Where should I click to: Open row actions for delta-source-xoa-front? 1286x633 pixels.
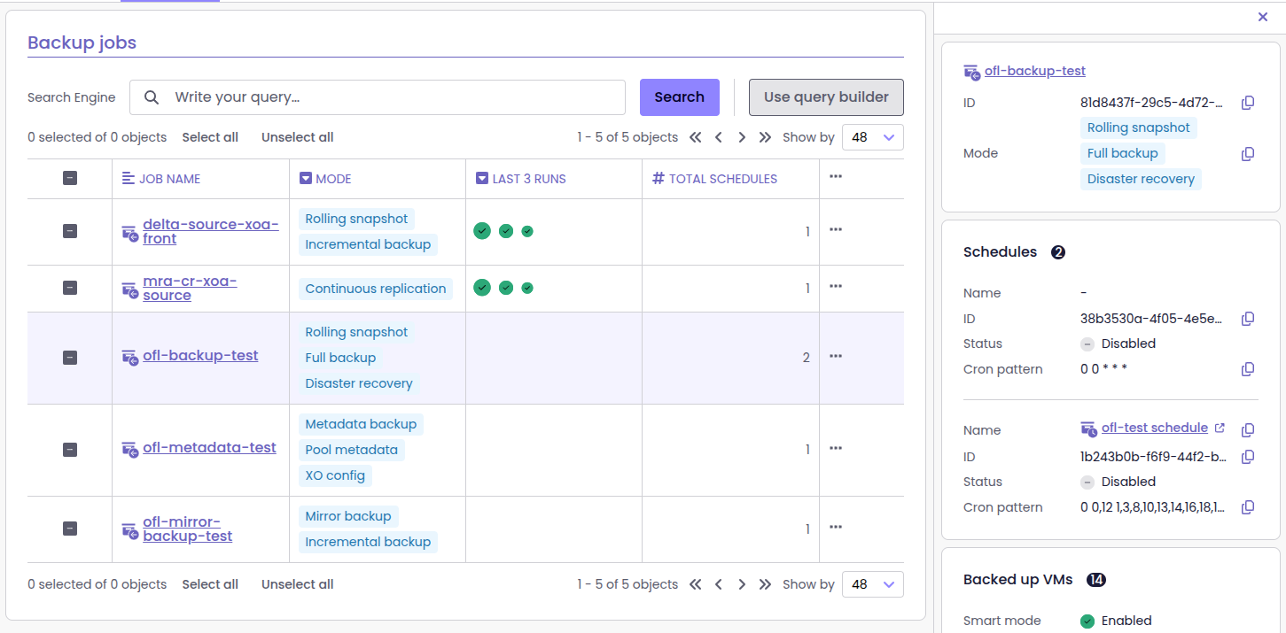point(835,229)
